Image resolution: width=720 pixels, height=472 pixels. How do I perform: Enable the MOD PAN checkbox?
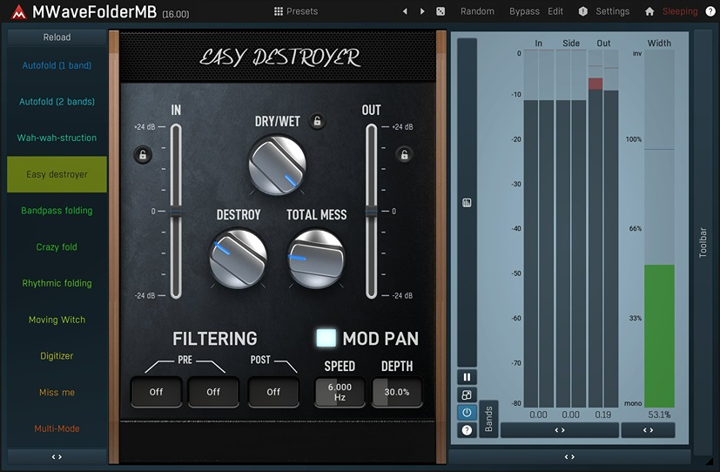coord(326,339)
